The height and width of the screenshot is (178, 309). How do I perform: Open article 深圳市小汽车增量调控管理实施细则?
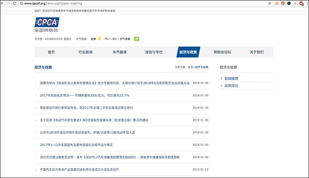(x=110, y=157)
